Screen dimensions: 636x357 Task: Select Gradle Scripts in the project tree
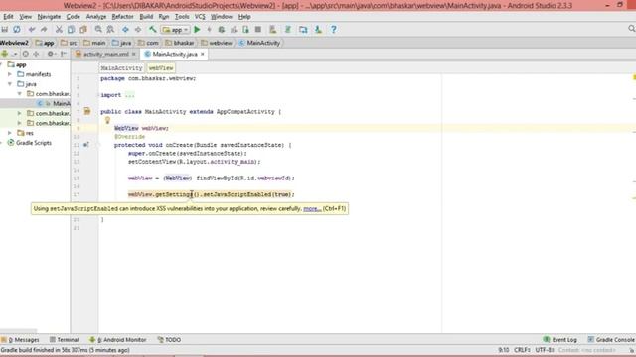[x=30, y=143]
